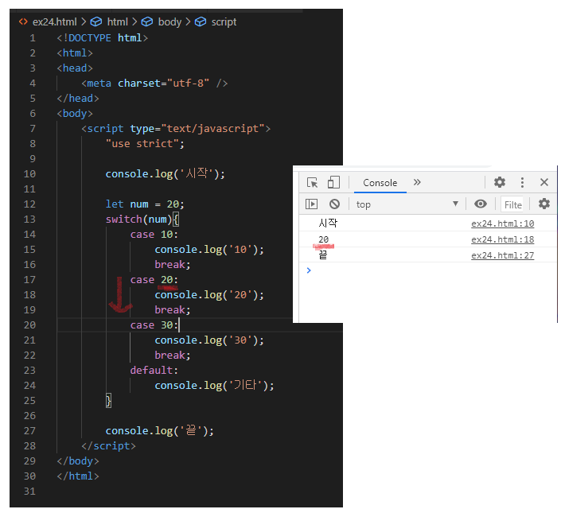This screenshot has height=513, width=561.
Task: Click the 'let num = 20;' line
Action: tap(145, 204)
